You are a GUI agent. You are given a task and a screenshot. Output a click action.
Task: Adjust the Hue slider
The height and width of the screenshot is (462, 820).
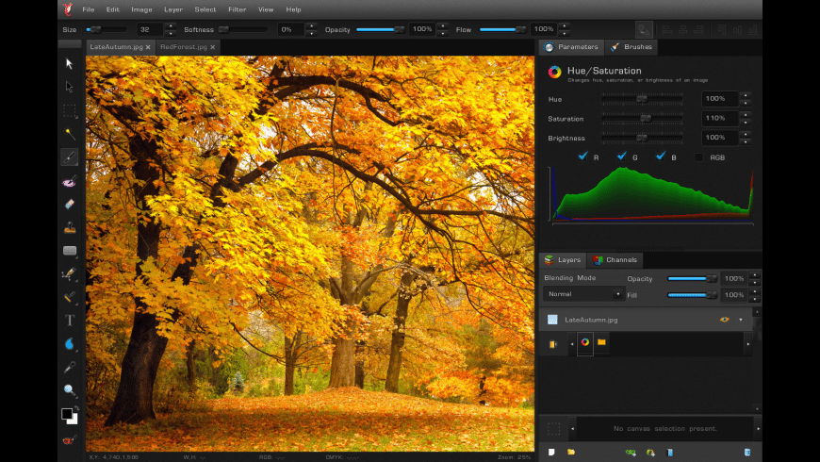[641, 98]
